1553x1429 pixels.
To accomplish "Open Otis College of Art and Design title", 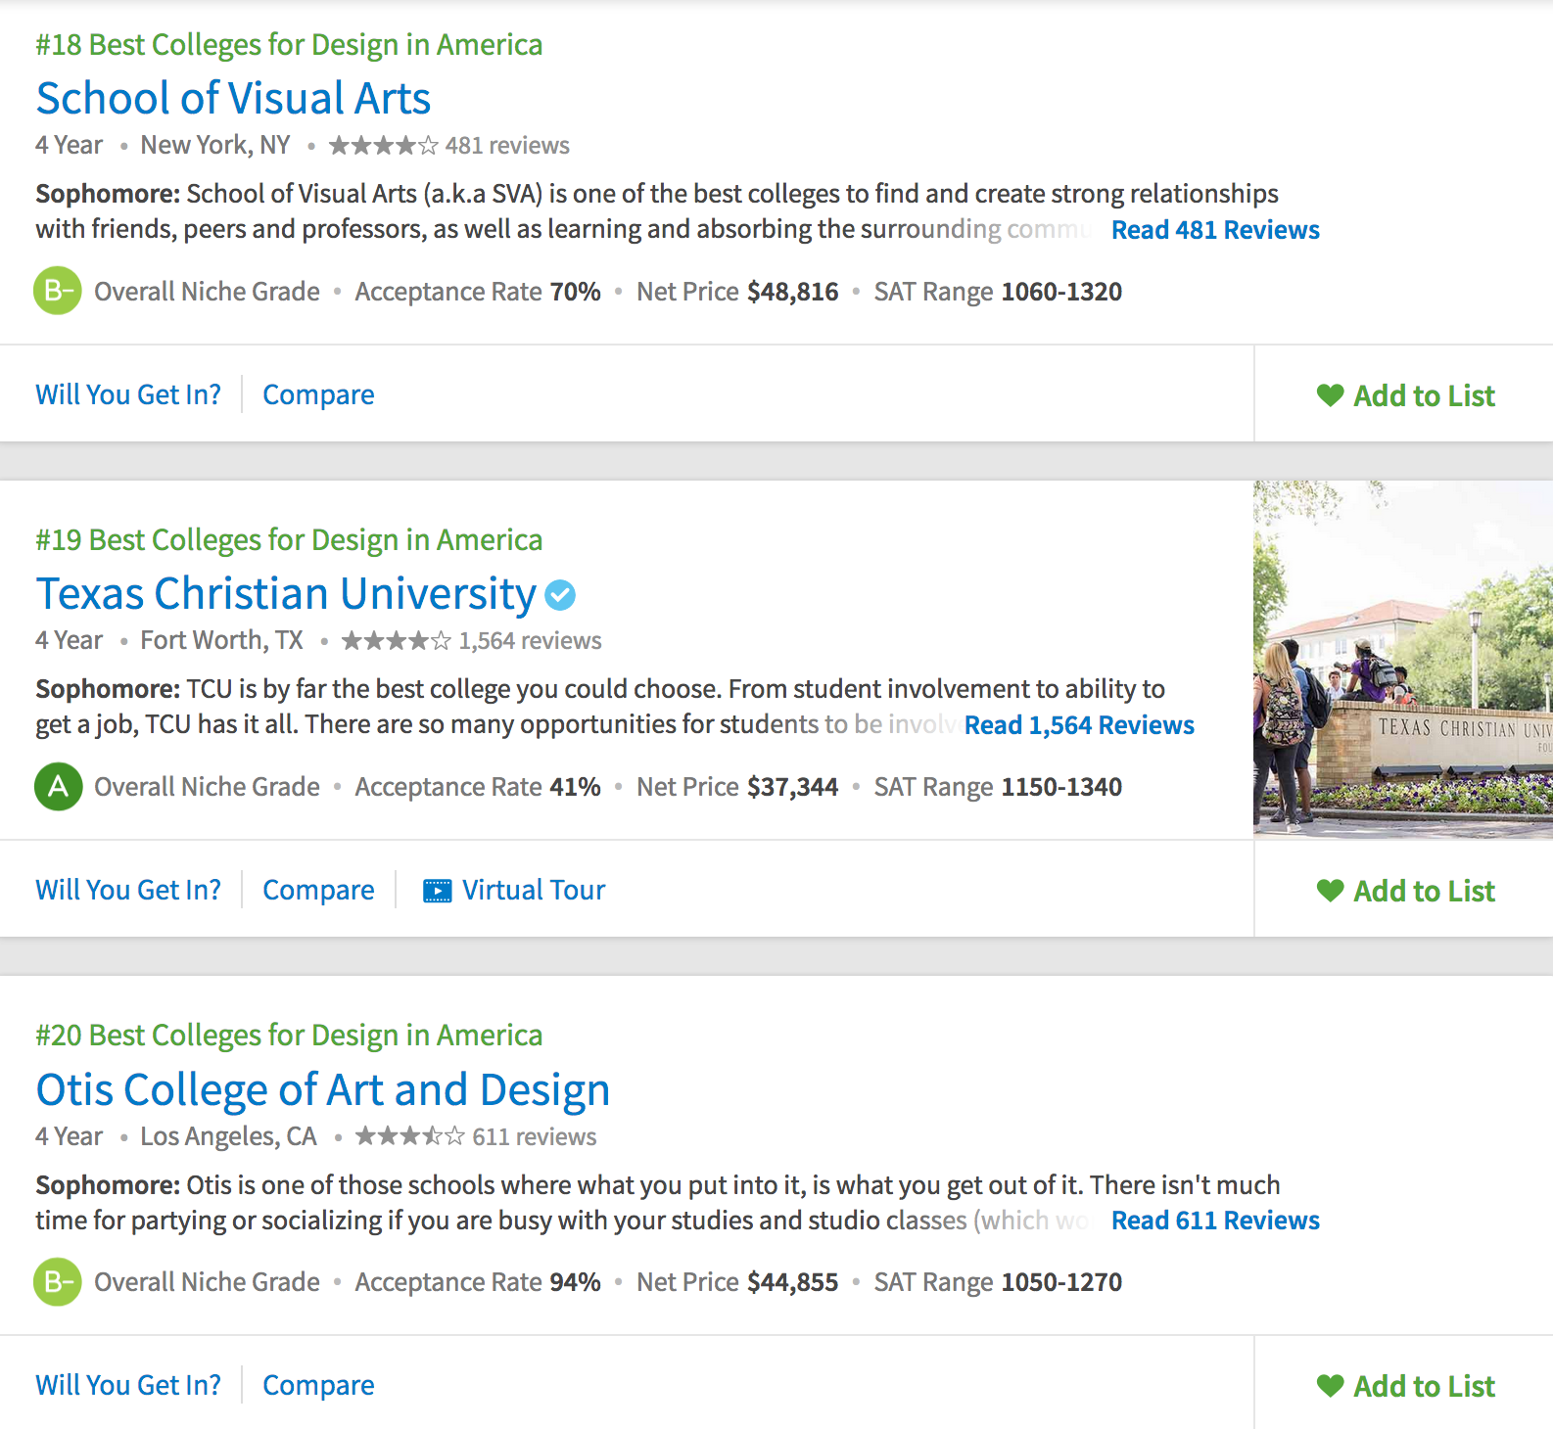I will [x=322, y=1089].
